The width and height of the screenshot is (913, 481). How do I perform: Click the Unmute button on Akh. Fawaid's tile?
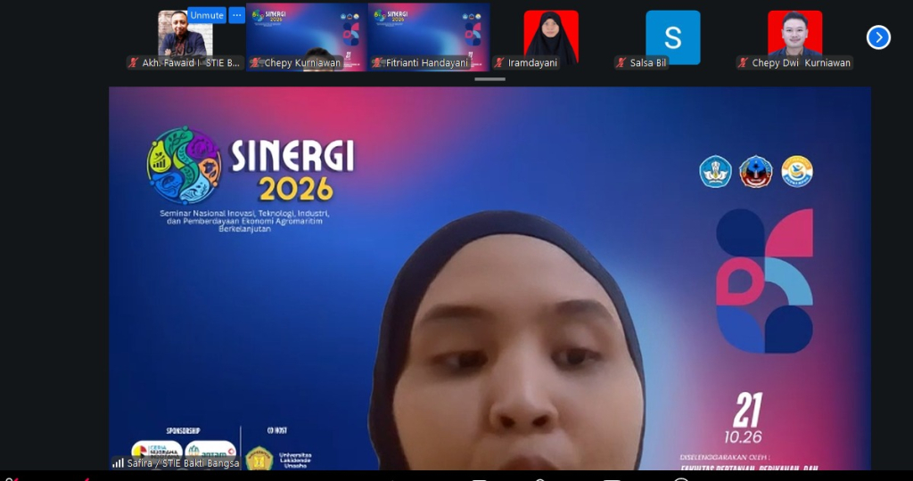pyautogui.click(x=206, y=15)
